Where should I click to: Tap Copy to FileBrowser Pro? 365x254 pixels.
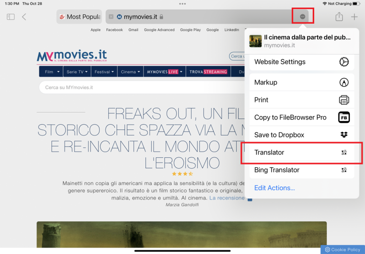[x=301, y=118]
